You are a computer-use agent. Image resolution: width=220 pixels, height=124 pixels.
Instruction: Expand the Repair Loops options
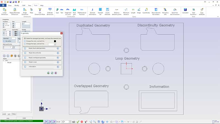pyautogui.click(x=58, y=62)
